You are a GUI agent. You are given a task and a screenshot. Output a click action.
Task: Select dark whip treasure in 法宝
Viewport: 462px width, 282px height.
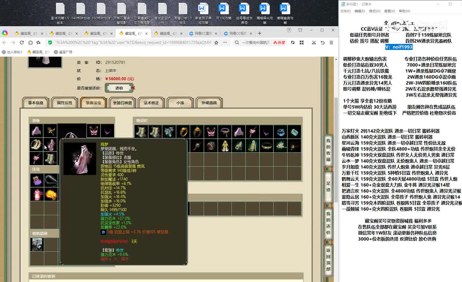coord(51,180)
